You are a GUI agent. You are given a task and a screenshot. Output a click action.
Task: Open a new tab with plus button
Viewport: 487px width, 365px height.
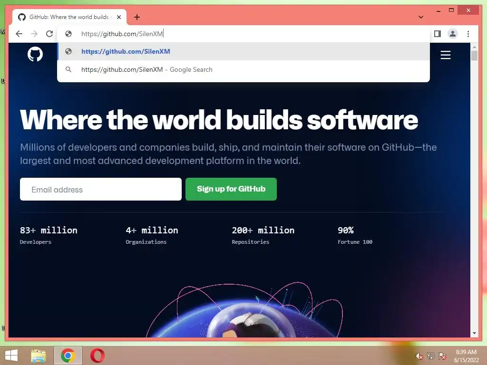tap(136, 17)
